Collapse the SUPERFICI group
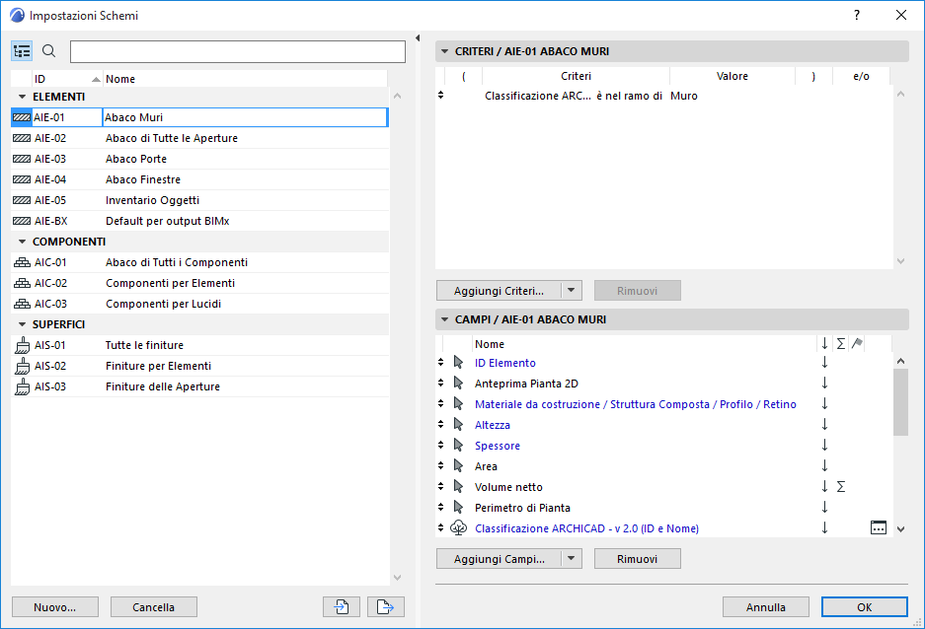 (22, 324)
